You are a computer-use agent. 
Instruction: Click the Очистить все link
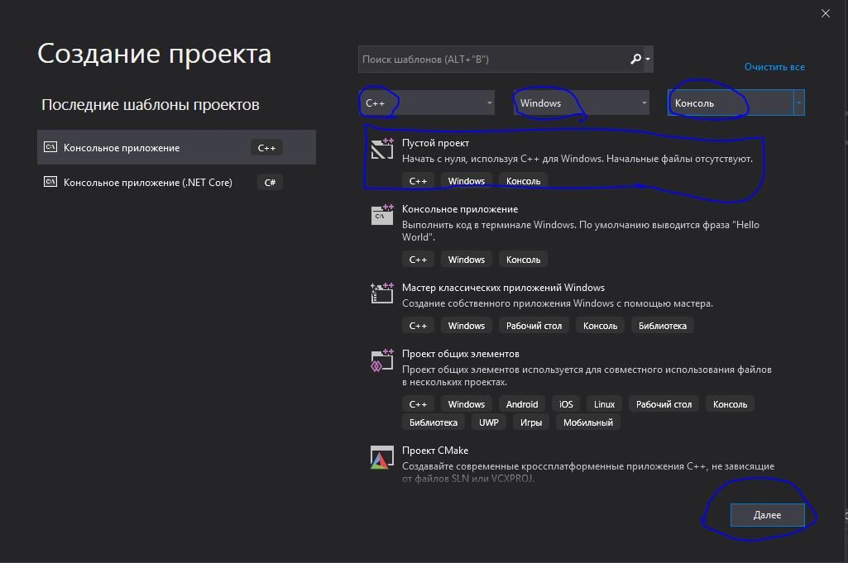(774, 67)
